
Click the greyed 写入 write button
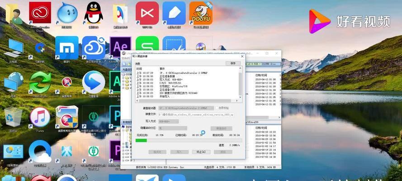[180, 152]
